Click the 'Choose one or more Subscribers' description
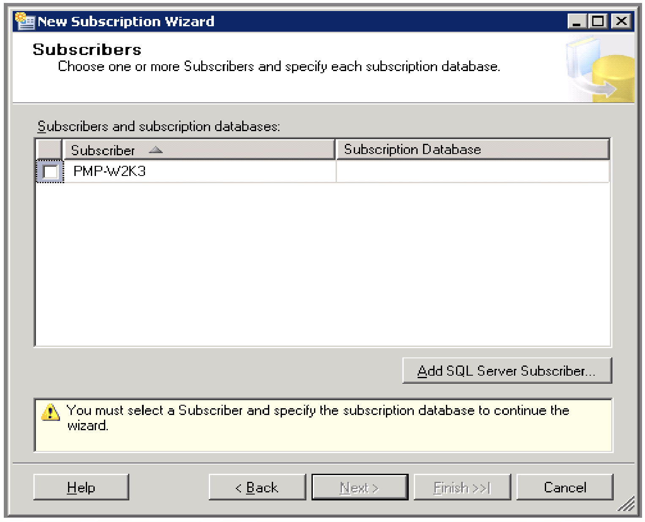Screen dimensions: 645x522 (x=279, y=66)
